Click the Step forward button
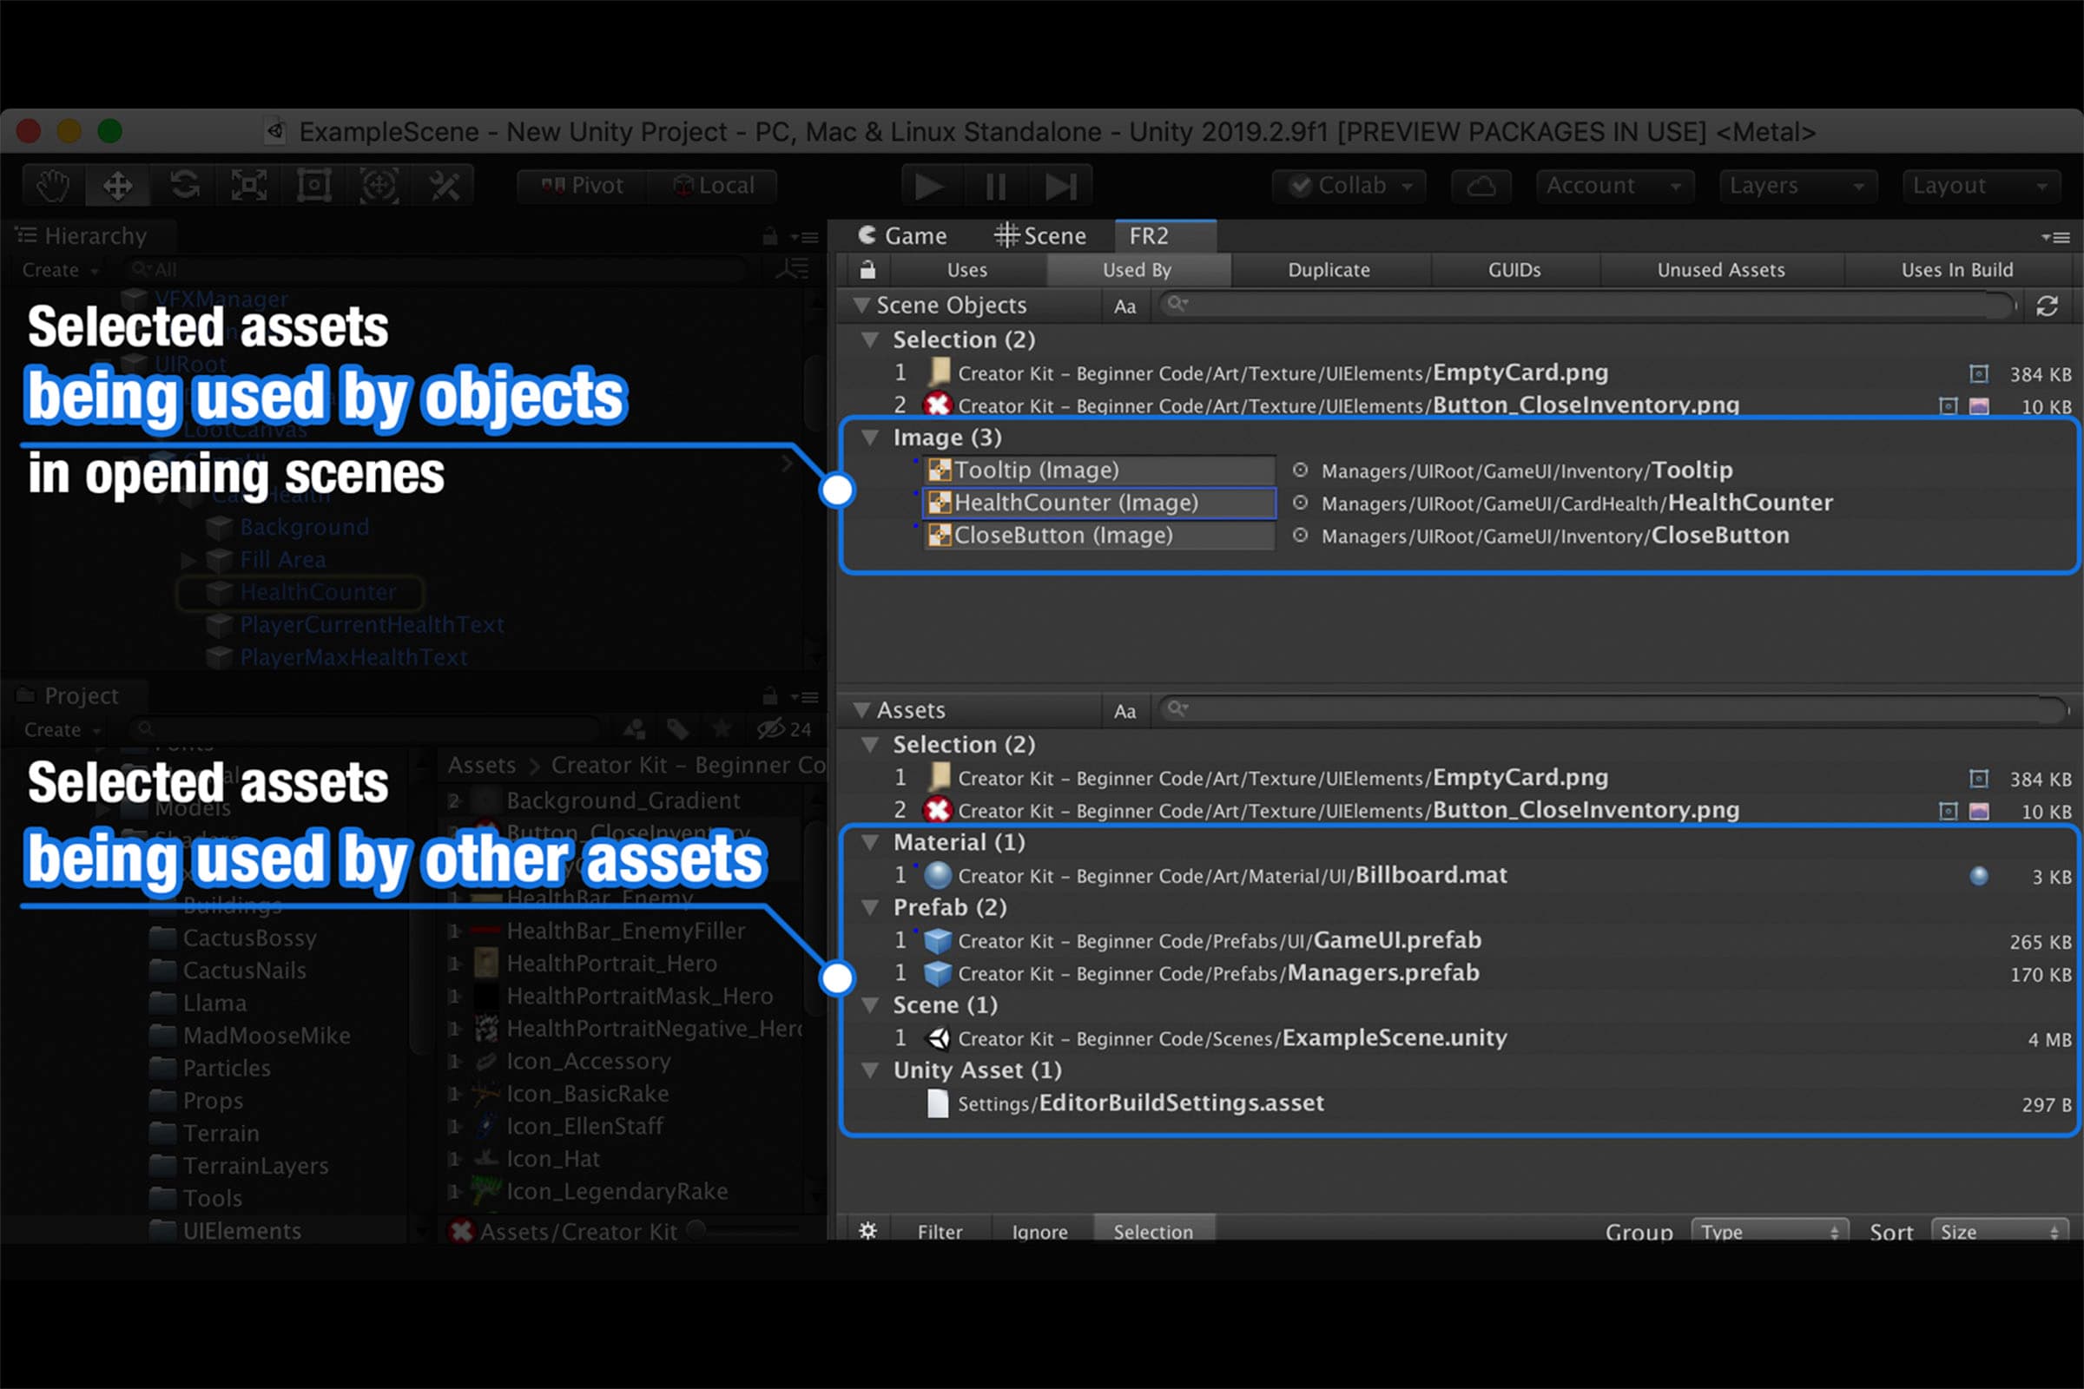This screenshot has height=1389, width=2084. coord(1060,186)
